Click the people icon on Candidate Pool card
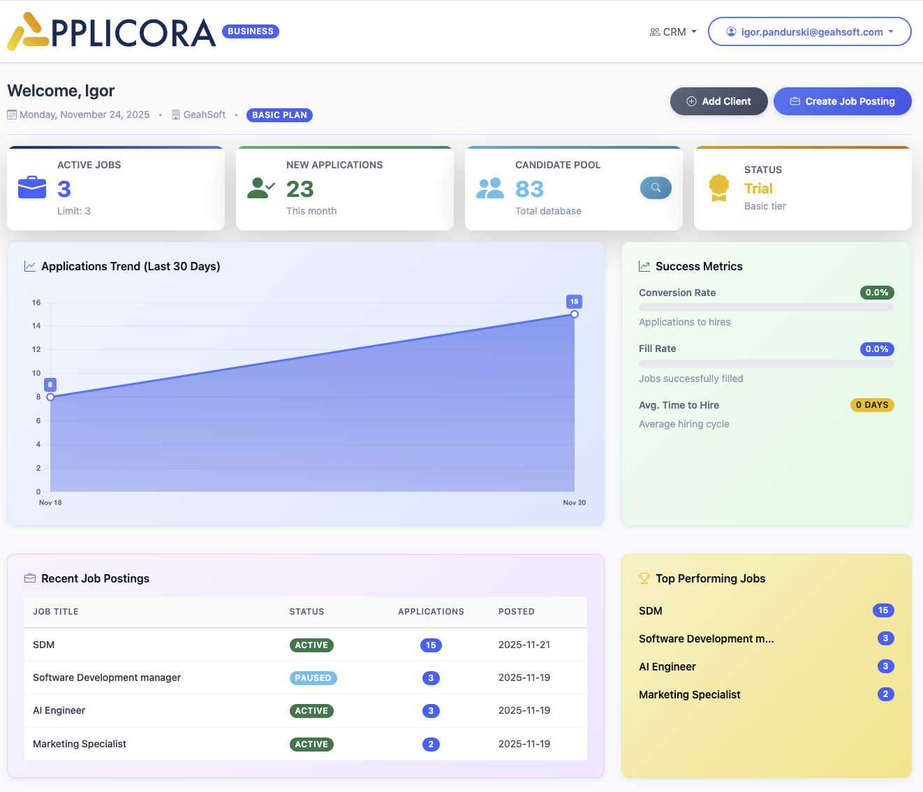Screen dimensions: 923x792 tap(489, 188)
